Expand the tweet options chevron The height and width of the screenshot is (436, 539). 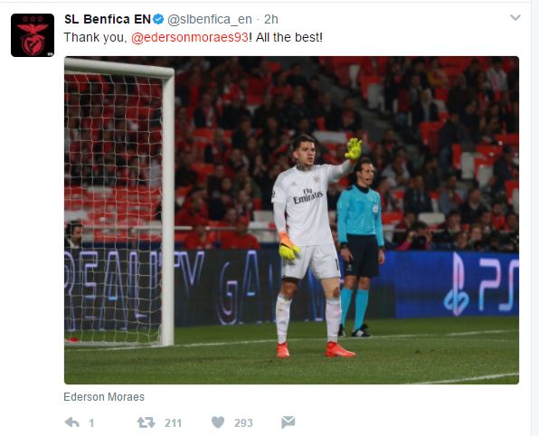pyautogui.click(x=515, y=17)
